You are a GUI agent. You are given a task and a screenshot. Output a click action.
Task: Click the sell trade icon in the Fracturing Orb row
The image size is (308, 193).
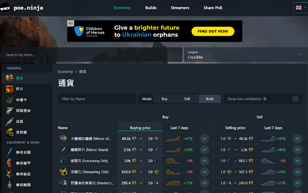(297, 161)
